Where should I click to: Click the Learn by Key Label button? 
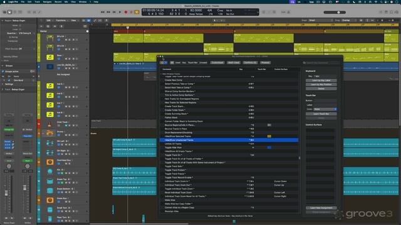click(x=321, y=81)
